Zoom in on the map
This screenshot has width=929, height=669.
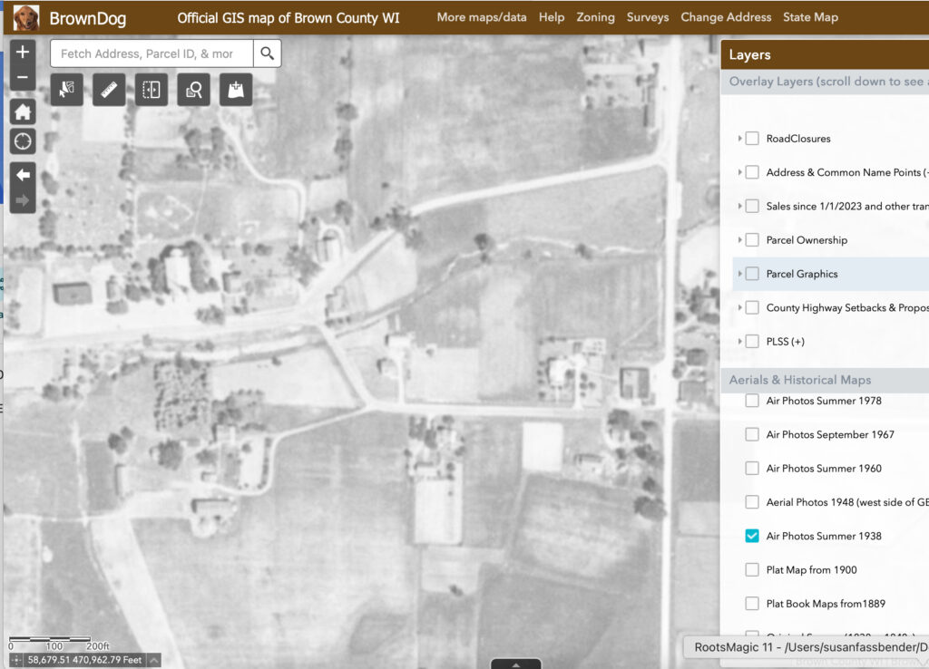[23, 53]
